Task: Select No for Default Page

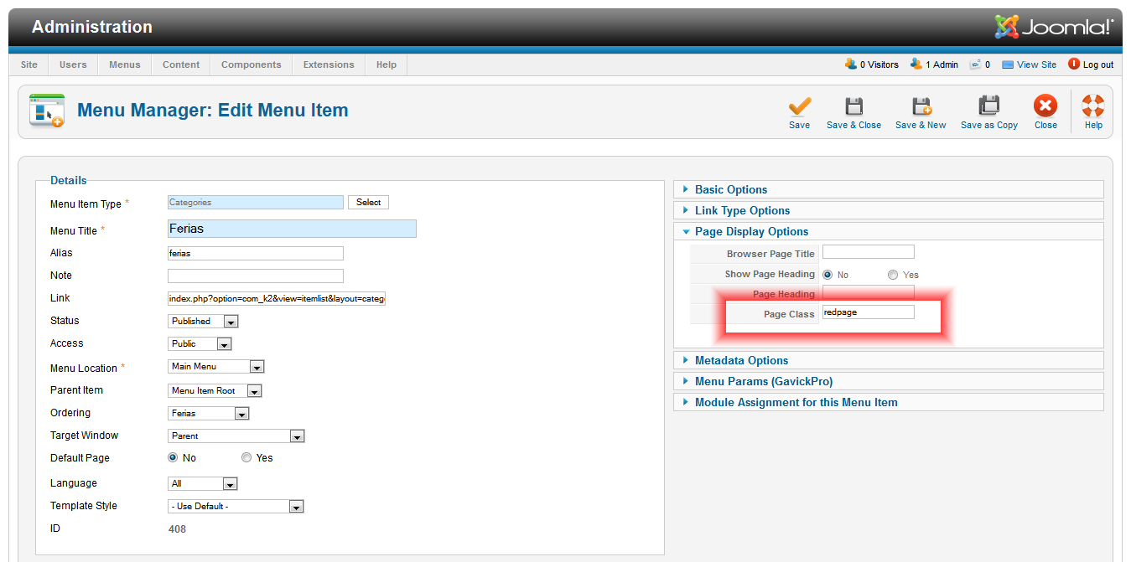Action: point(174,458)
